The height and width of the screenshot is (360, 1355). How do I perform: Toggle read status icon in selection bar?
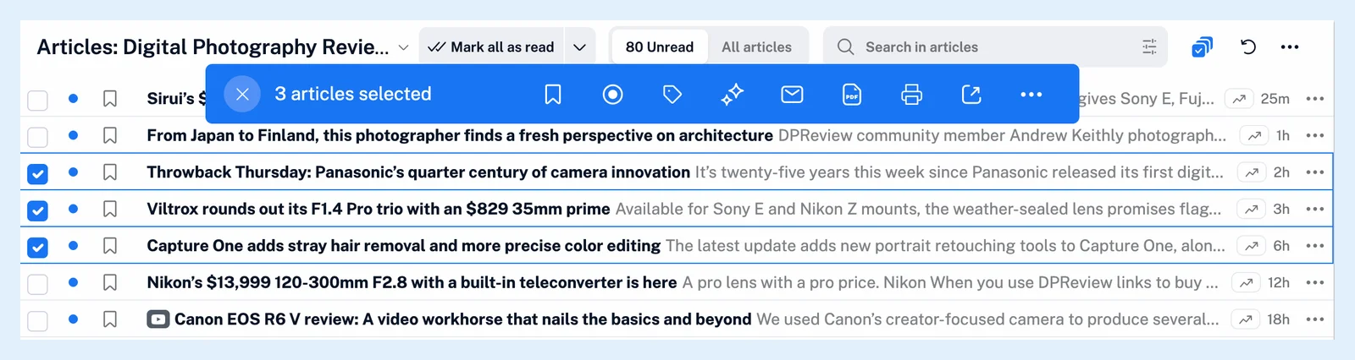click(612, 94)
